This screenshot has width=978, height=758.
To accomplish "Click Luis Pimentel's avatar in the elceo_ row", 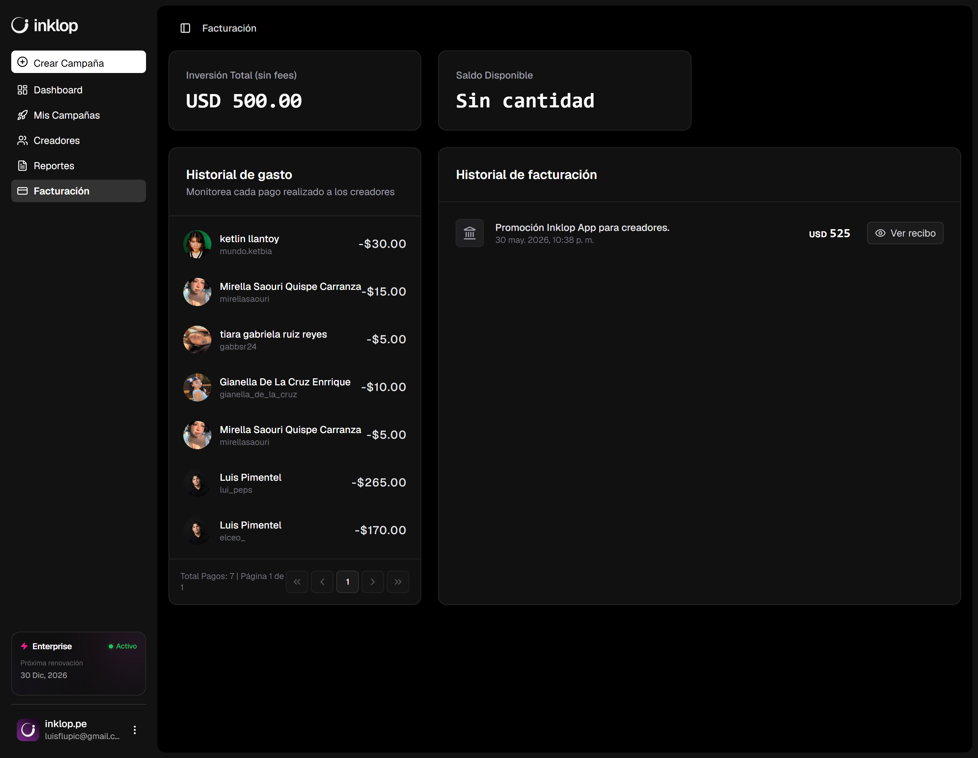I will pos(197,531).
